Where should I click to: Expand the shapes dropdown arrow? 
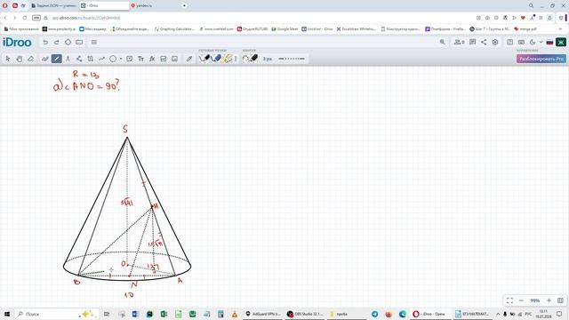click(x=121, y=59)
